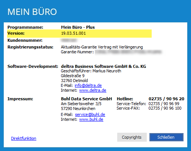Click Aktualitäts-Garantie Vertrag mit Verlängerung text
Viewport: 191px width, 151px height.
(x=102, y=47)
